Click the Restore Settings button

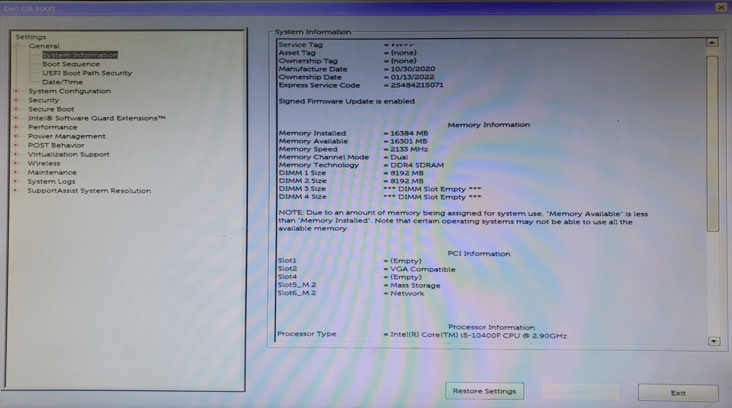(484, 391)
